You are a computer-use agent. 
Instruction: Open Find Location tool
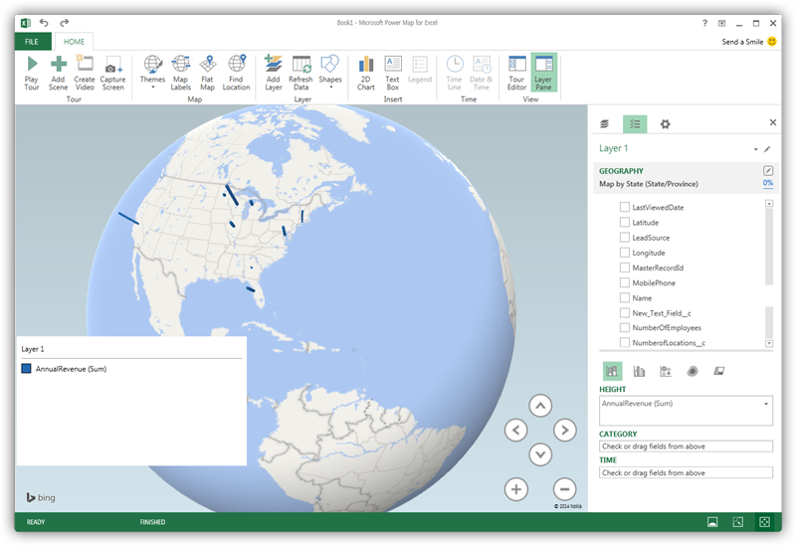point(236,73)
